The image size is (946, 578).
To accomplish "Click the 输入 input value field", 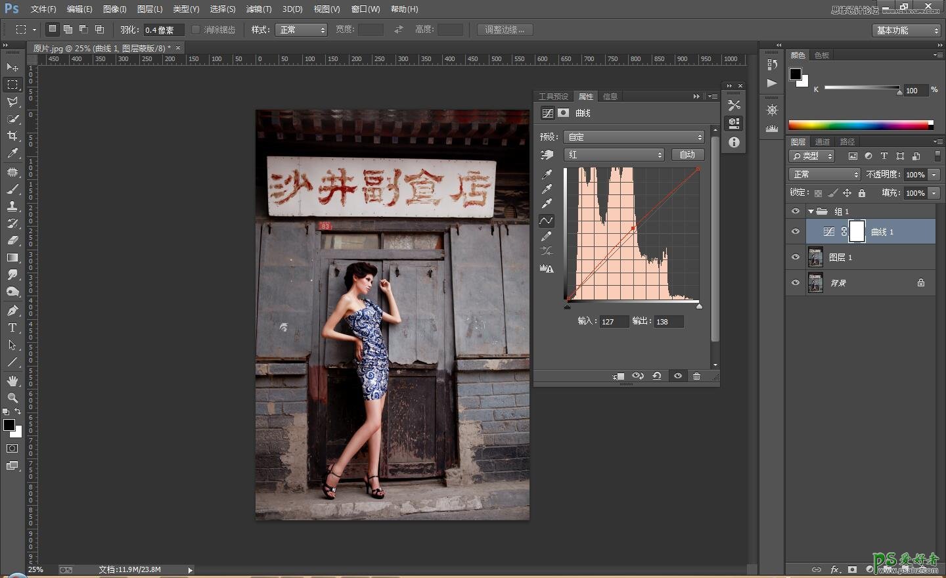I will [x=614, y=321].
